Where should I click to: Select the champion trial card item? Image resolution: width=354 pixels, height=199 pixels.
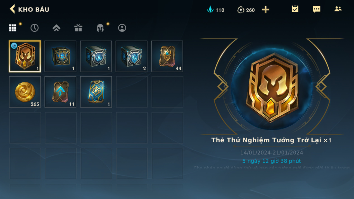click(x=25, y=56)
